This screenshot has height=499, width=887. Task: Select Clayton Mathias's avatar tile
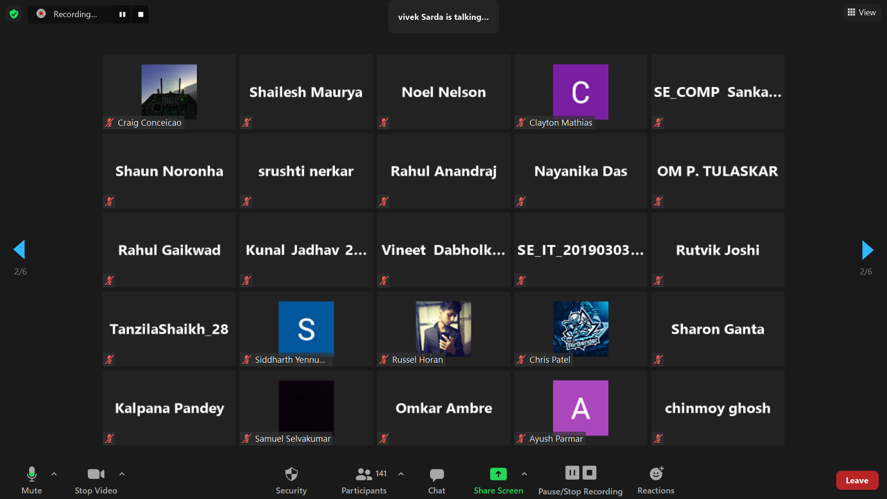581,92
